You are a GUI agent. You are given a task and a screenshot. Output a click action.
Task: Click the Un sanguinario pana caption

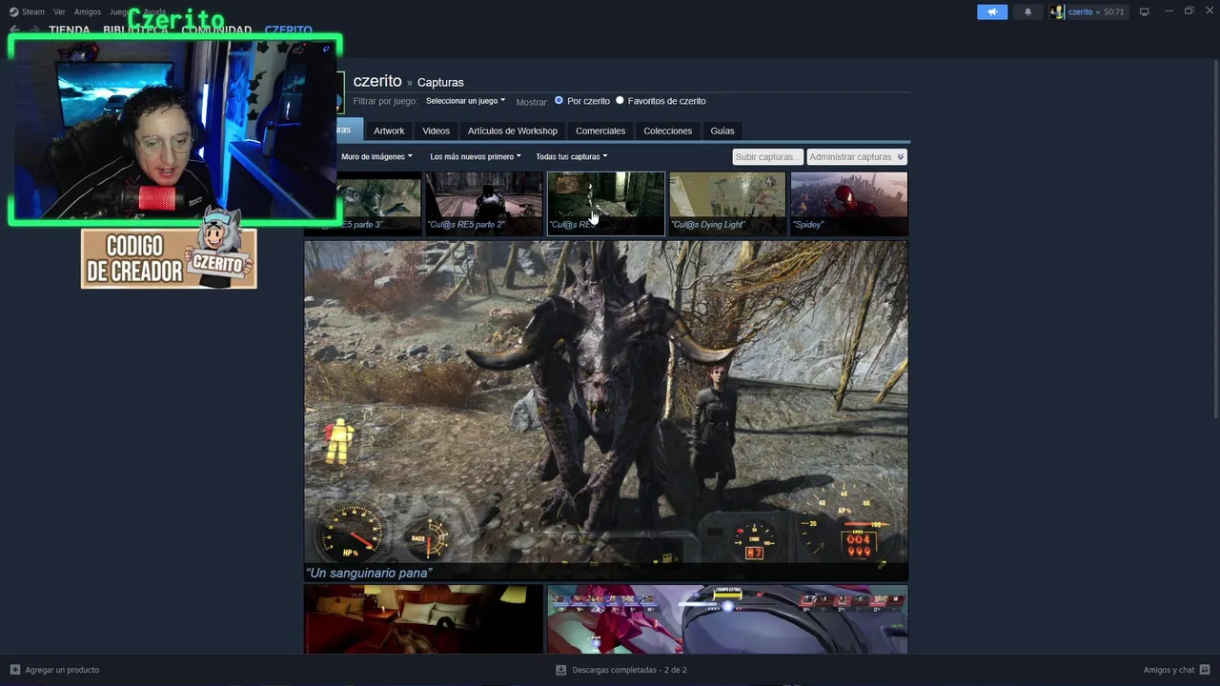point(369,573)
